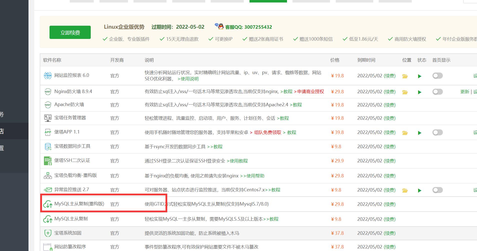Click the 宝塔数据同步工具 database icon
Viewport: 477px width, 251px height.
point(48,146)
